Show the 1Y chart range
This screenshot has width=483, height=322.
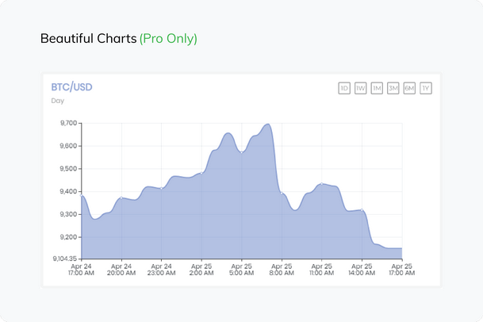(426, 88)
